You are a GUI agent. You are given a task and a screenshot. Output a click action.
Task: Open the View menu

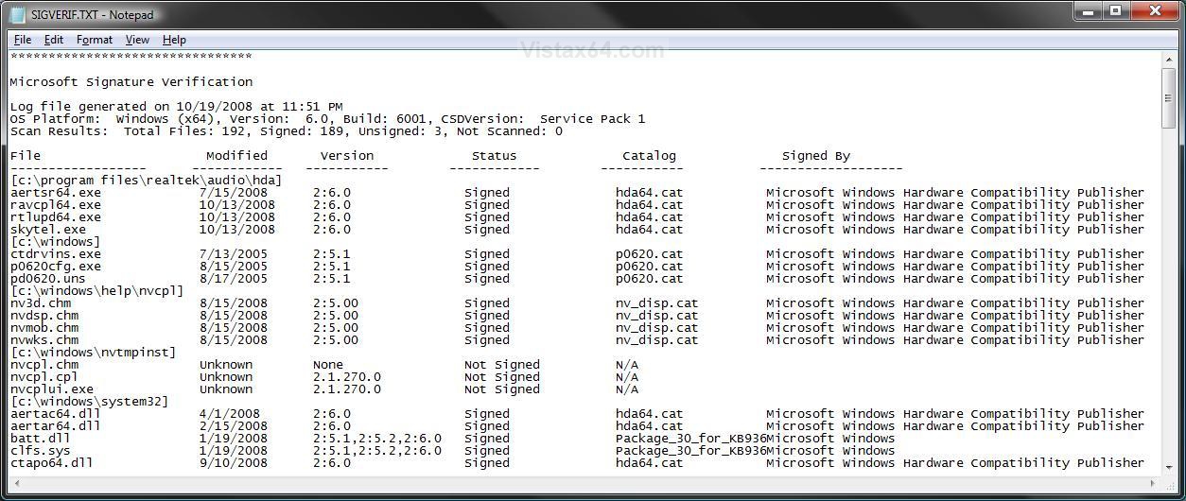point(137,40)
